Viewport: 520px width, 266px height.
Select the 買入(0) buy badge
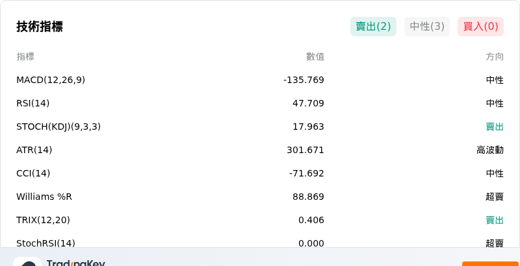(480, 27)
